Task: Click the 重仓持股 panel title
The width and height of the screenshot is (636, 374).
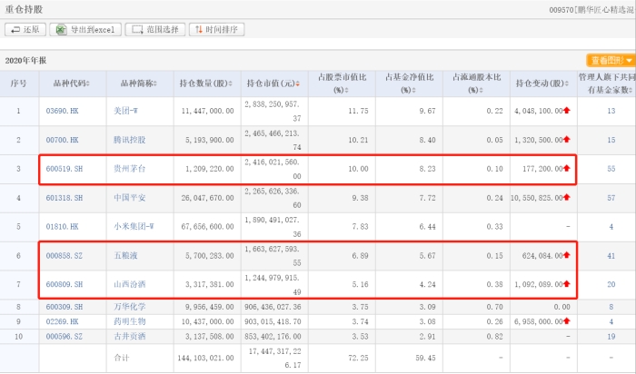Action: tap(24, 9)
